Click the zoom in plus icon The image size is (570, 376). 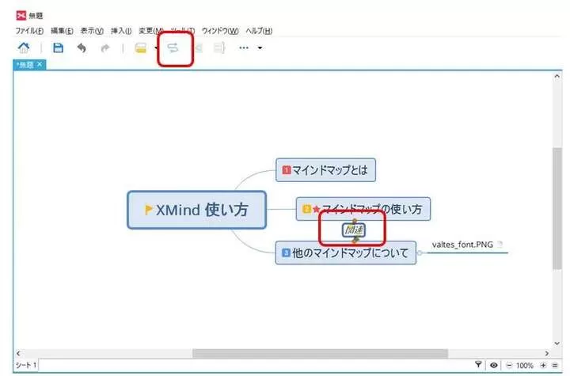543,365
